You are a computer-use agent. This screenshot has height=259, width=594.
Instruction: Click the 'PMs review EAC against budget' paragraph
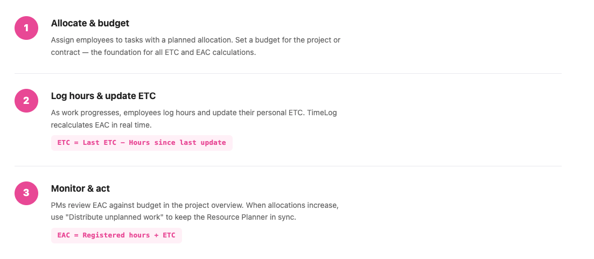tap(196, 212)
